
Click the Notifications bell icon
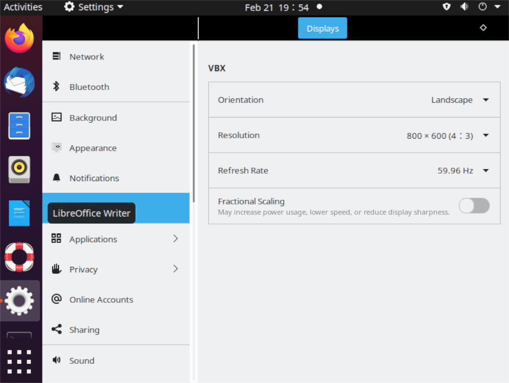(x=56, y=178)
